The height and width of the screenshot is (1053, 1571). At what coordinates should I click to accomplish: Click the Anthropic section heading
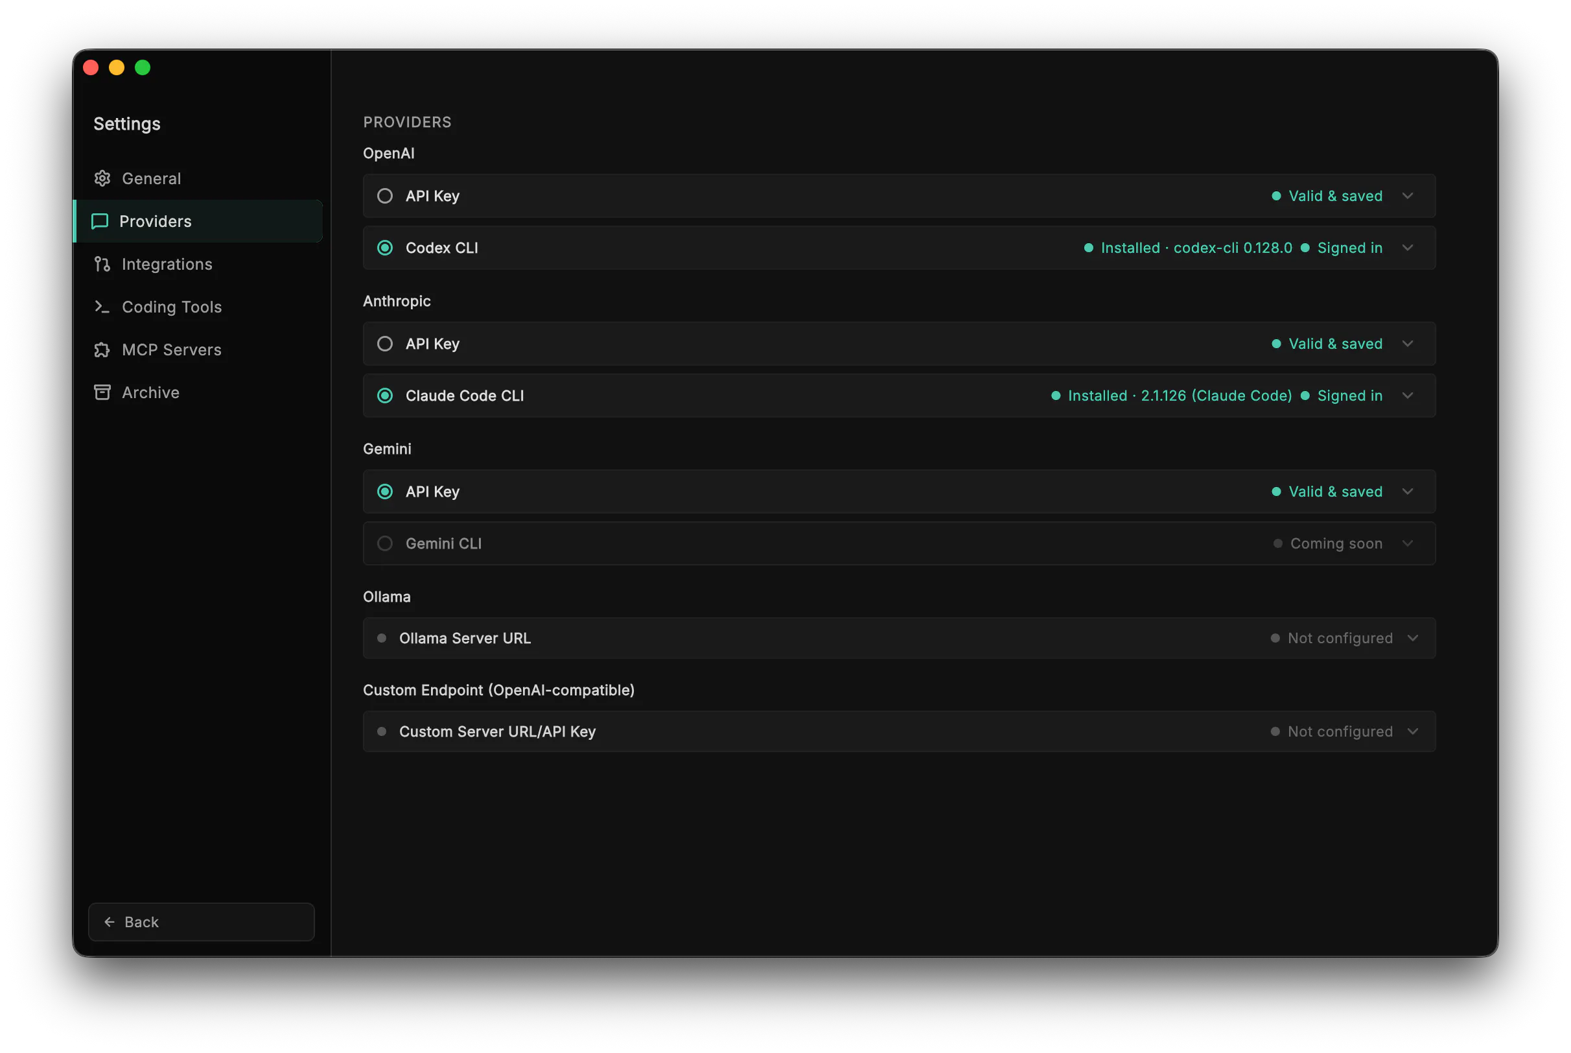point(397,301)
